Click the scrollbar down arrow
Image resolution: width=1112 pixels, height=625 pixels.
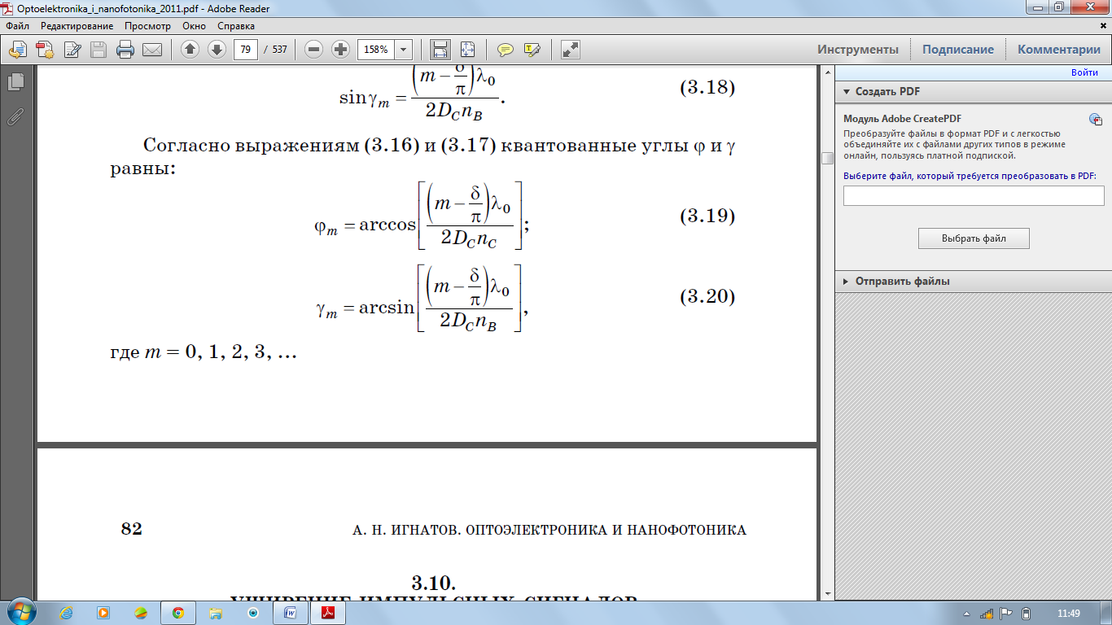827,594
